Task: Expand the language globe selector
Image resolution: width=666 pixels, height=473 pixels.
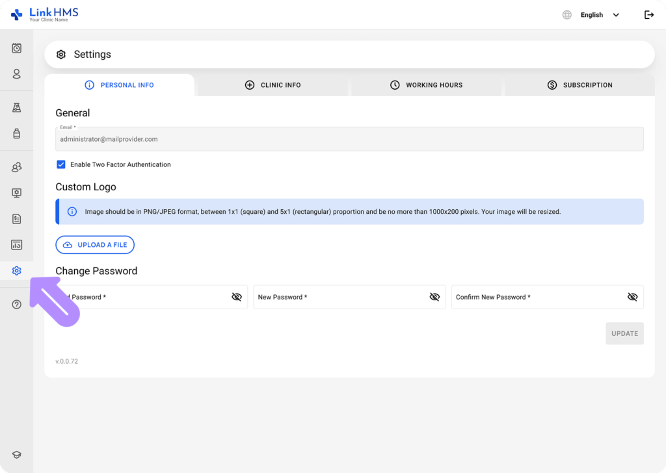Action: (x=566, y=14)
